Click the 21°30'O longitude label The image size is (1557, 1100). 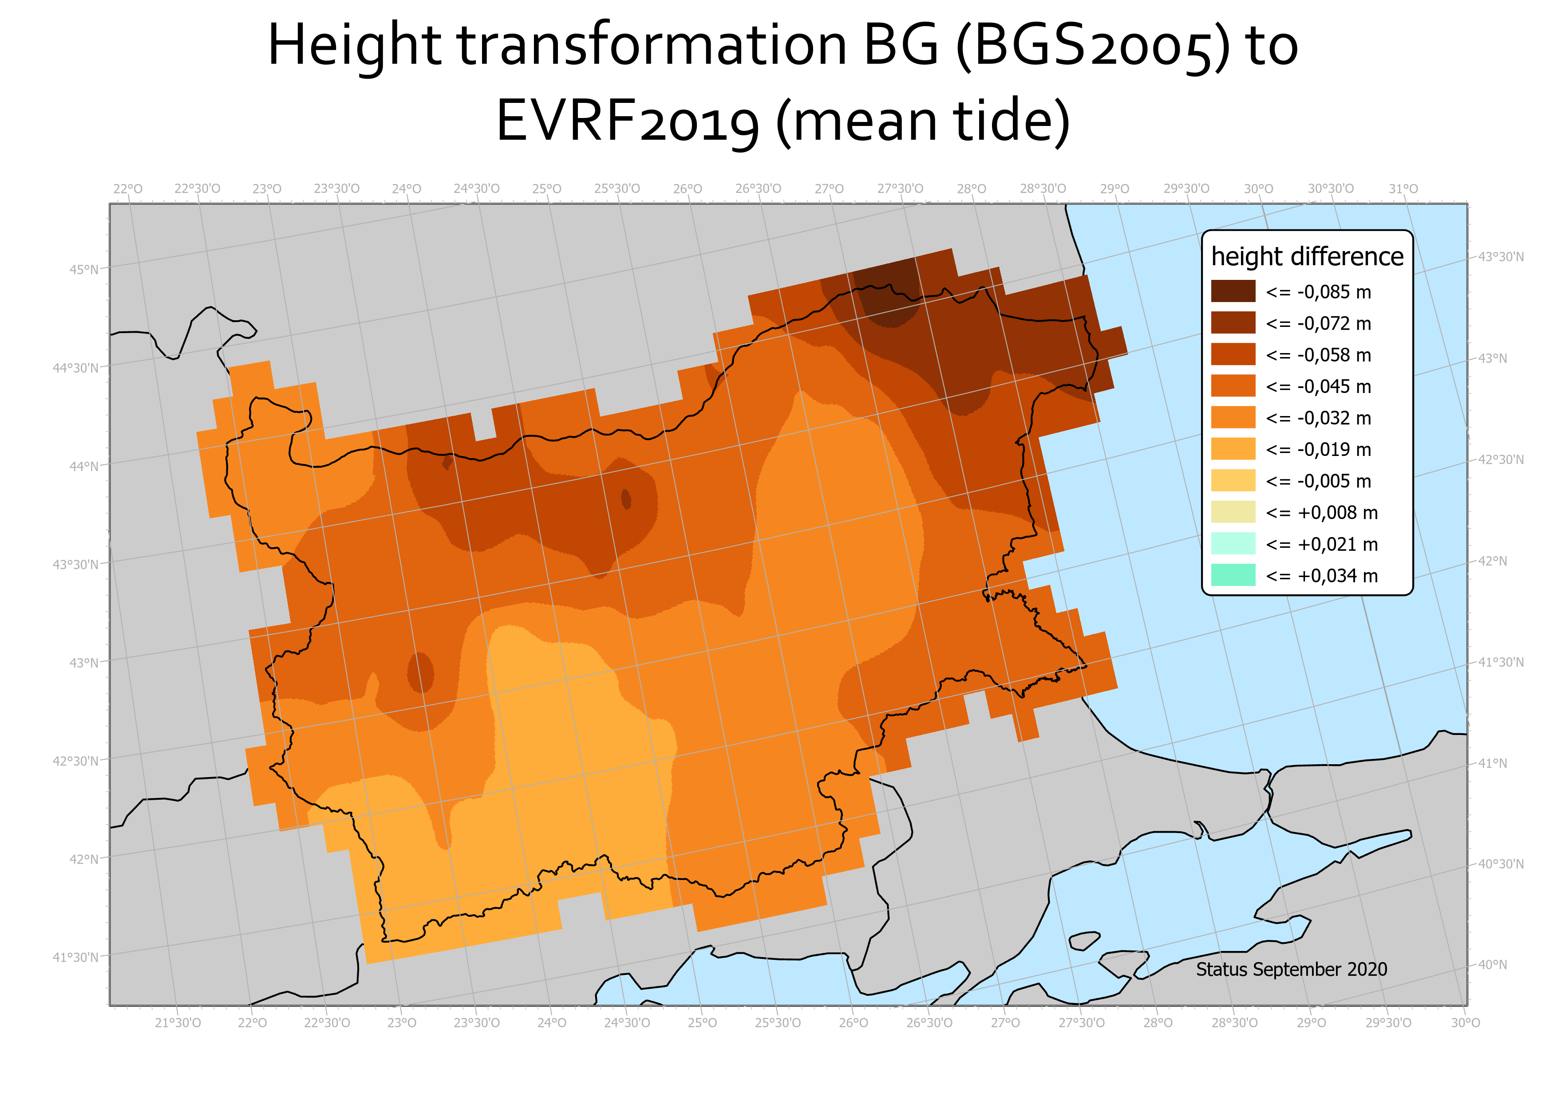tap(178, 1023)
